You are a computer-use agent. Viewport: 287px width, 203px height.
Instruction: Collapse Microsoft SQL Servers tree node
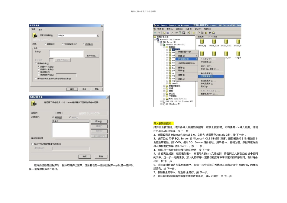(x=155, y=39)
